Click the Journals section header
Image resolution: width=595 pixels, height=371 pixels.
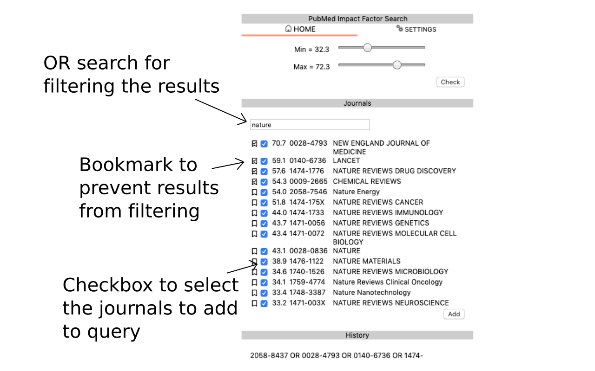357,103
